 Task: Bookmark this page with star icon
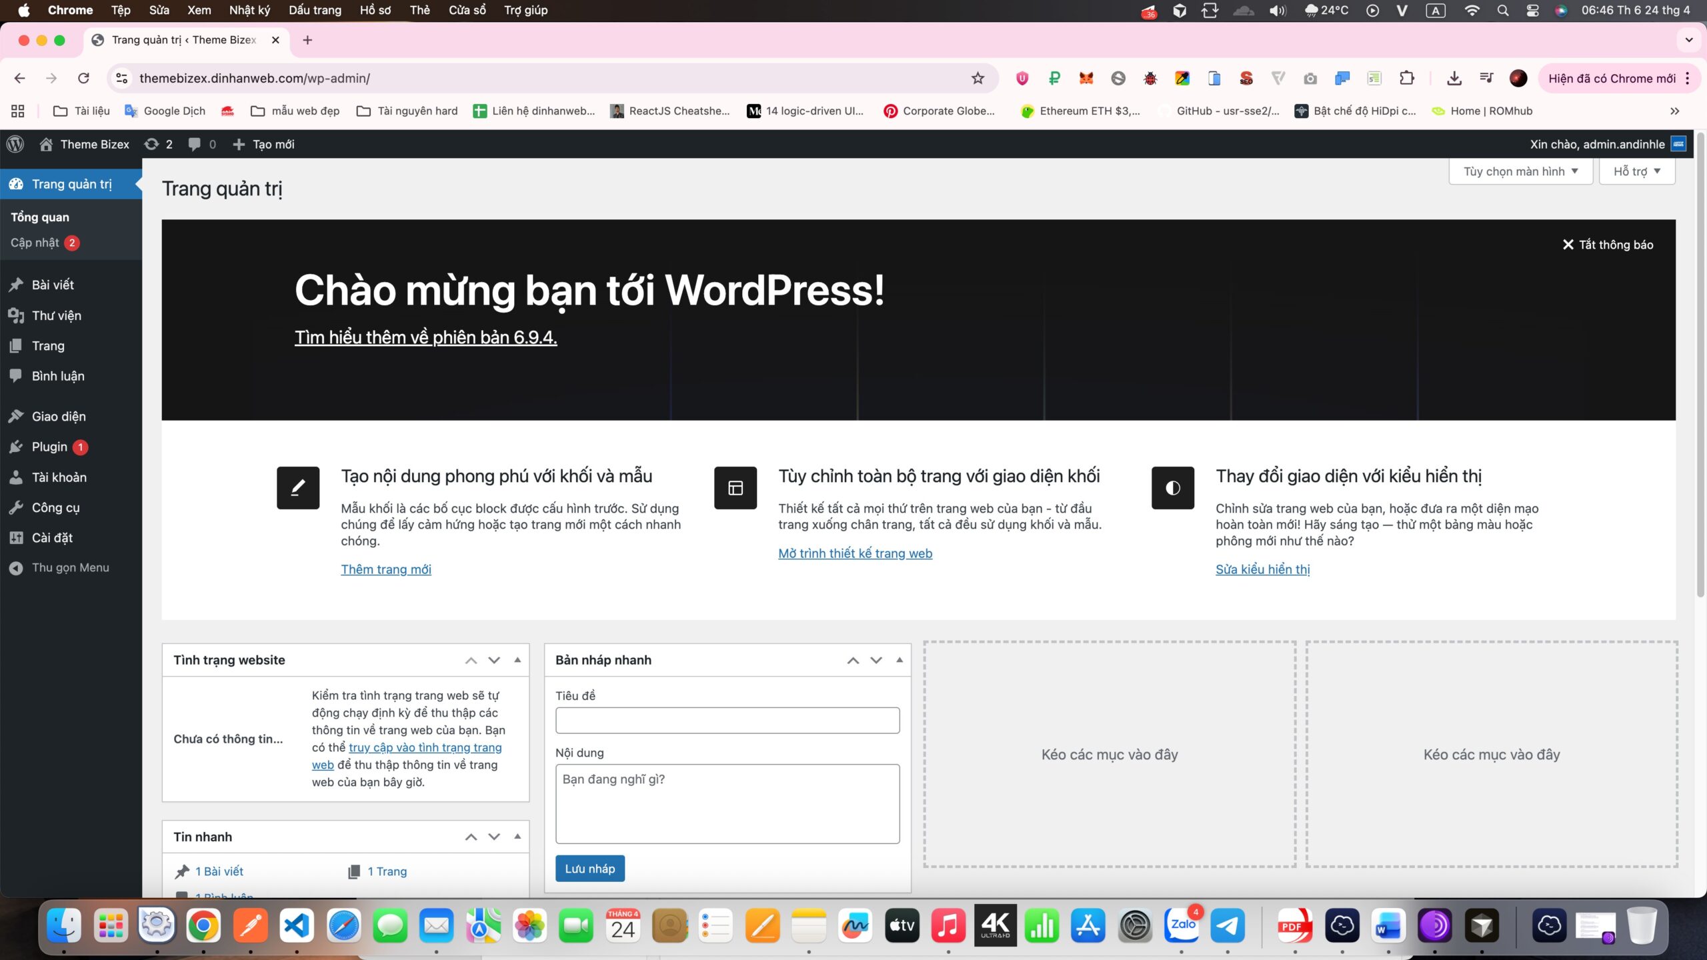[x=978, y=78]
